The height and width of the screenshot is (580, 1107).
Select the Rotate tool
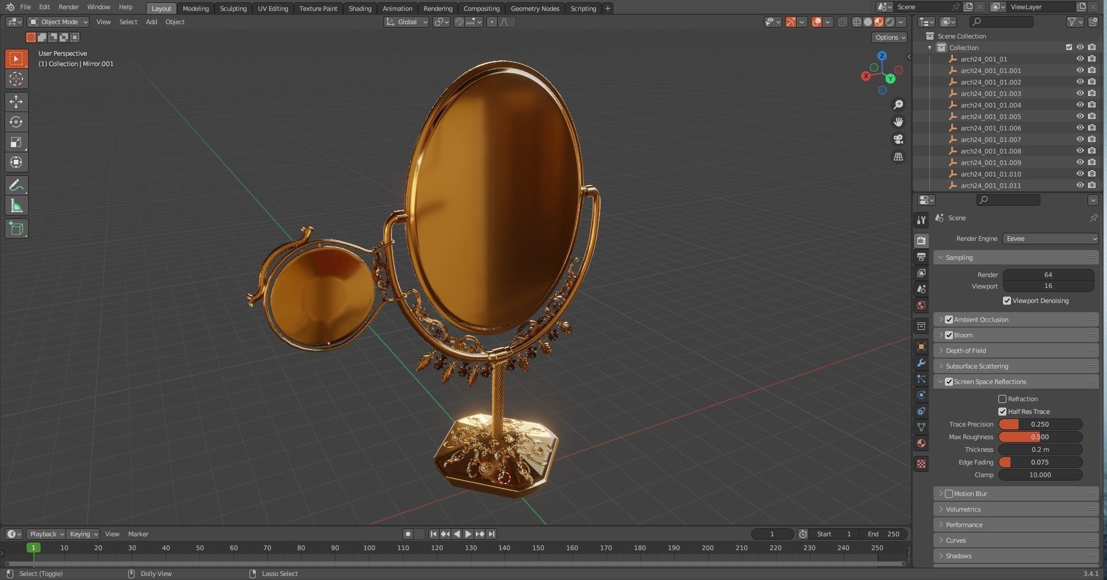tap(16, 122)
